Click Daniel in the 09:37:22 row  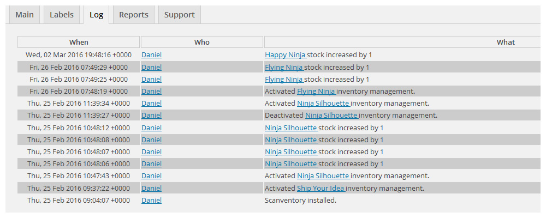pyautogui.click(x=151, y=189)
